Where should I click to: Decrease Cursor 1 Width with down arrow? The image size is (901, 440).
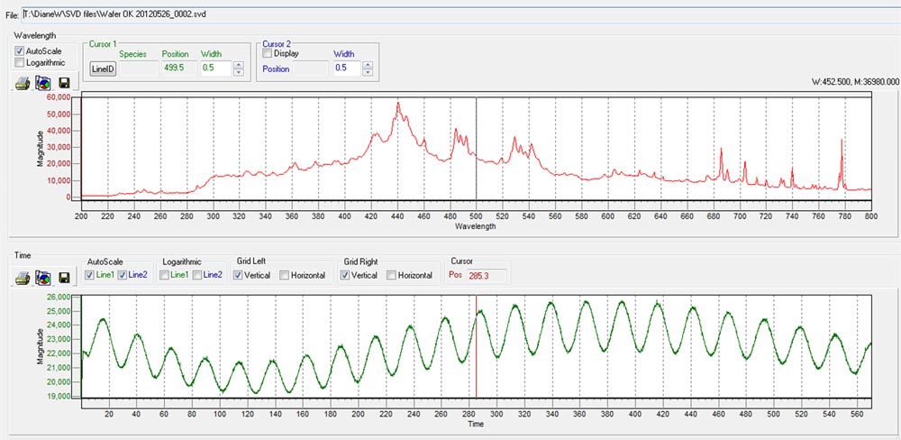239,72
